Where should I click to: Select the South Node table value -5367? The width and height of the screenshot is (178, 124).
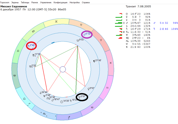(146, 44)
